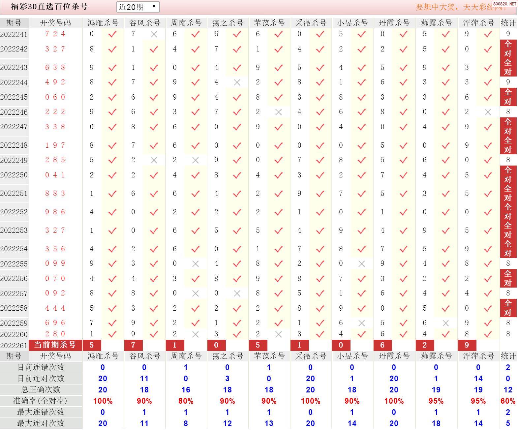Click the gray X in 周南 column, row 2022255
Screen dimensions: 518x432
[x=196, y=264]
